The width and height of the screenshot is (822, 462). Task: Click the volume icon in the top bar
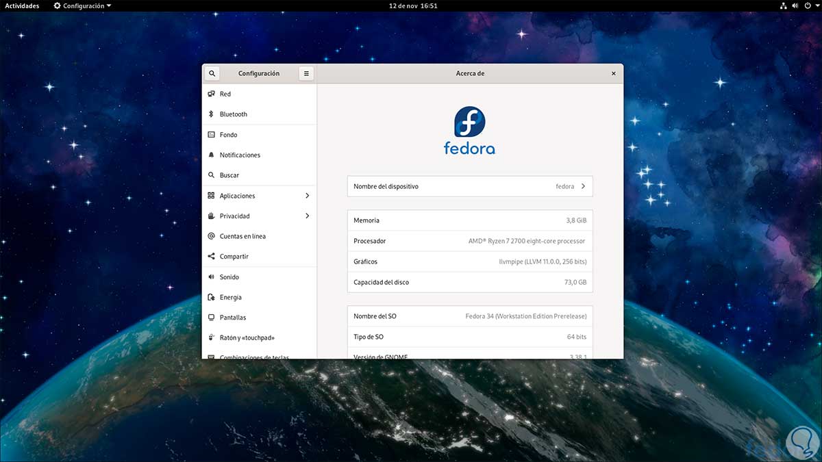(795, 5)
